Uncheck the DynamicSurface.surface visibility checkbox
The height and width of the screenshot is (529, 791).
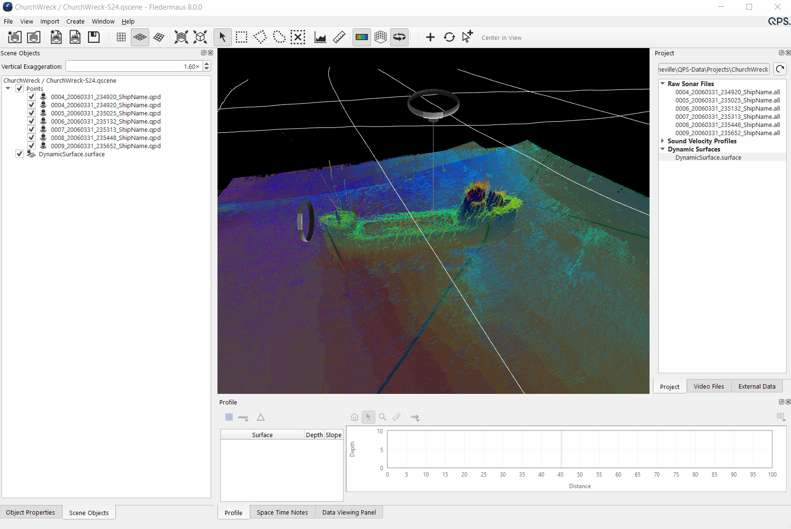(x=20, y=154)
